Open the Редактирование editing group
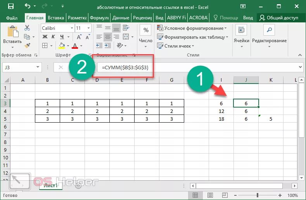 tap(269, 36)
